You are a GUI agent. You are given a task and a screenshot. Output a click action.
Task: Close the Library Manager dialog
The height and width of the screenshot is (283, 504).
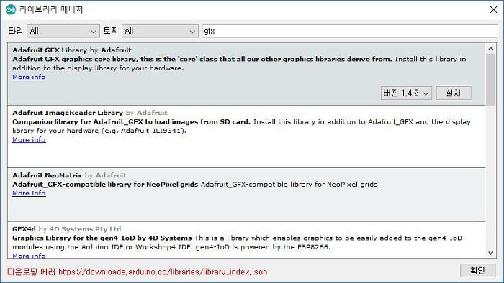click(x=493, y=9)
